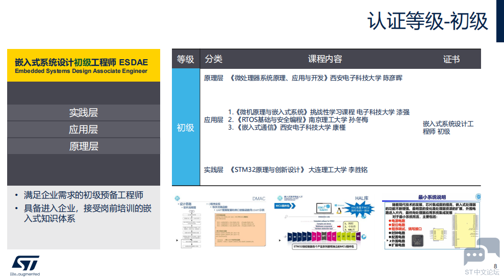504x280 pixels.
Task: Select 《微机原理与嵌入式系统》 course line
Action: (318, 112)
